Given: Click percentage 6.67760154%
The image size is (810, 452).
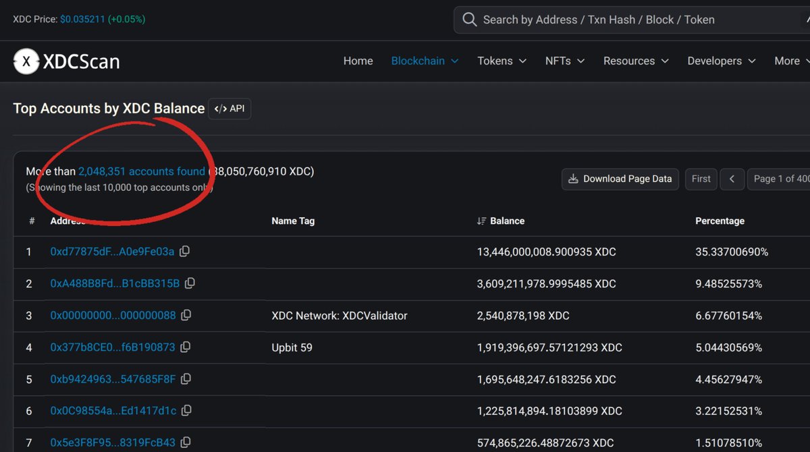Looking at the screenshot, I should pyautogui.click(x=728, y=315).
